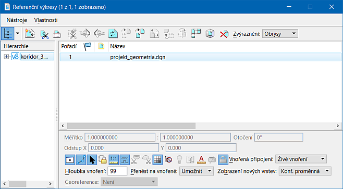Select the Scale Reference tool
Viewport: 343px width, 189px height.
coord(154,34)
